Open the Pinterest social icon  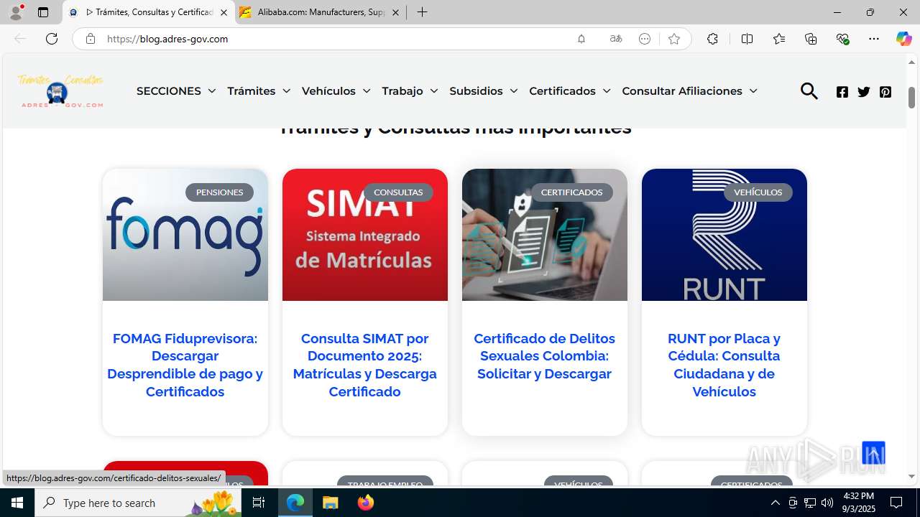[885, 92]
